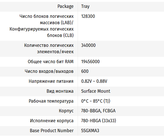
Task: Click the "Вид монтажа" label
Action: click(x=60, y=91)
